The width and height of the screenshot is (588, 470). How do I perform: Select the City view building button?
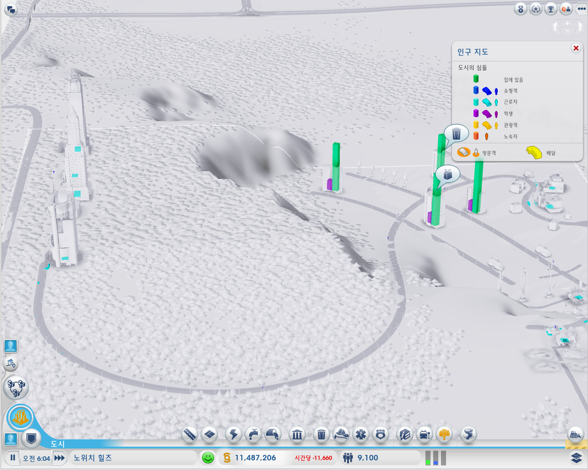pyautogui.click(x=20, y=417)
